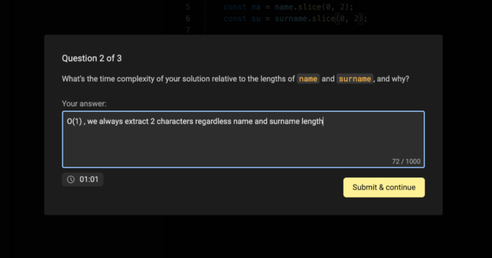Click the 72 / 1000 character counter
This screenshot has height=258, width=492.
tap(406, 161)
